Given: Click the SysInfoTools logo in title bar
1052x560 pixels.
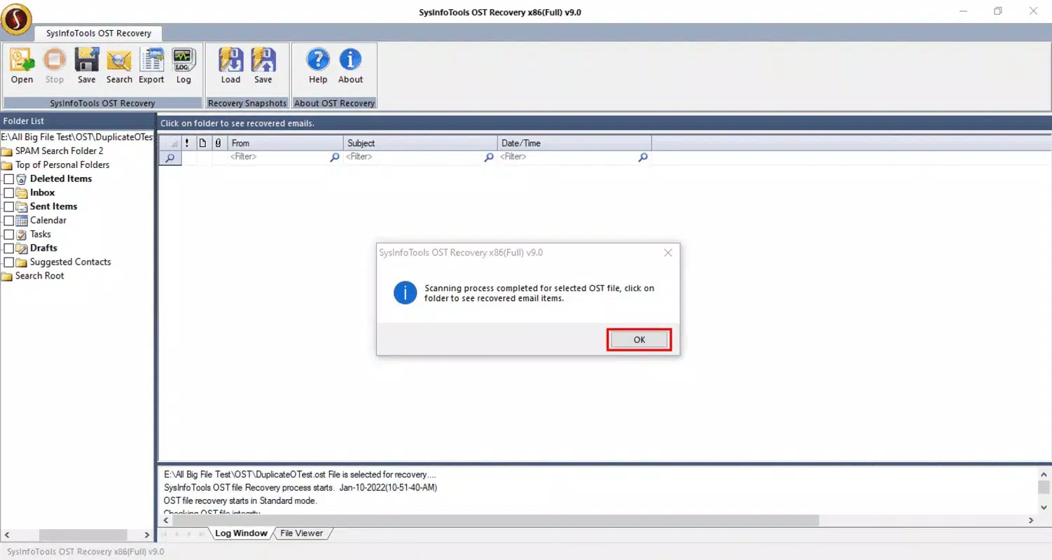Looking at the screenshot, I should pyautogui.click(x=17, y=18).
